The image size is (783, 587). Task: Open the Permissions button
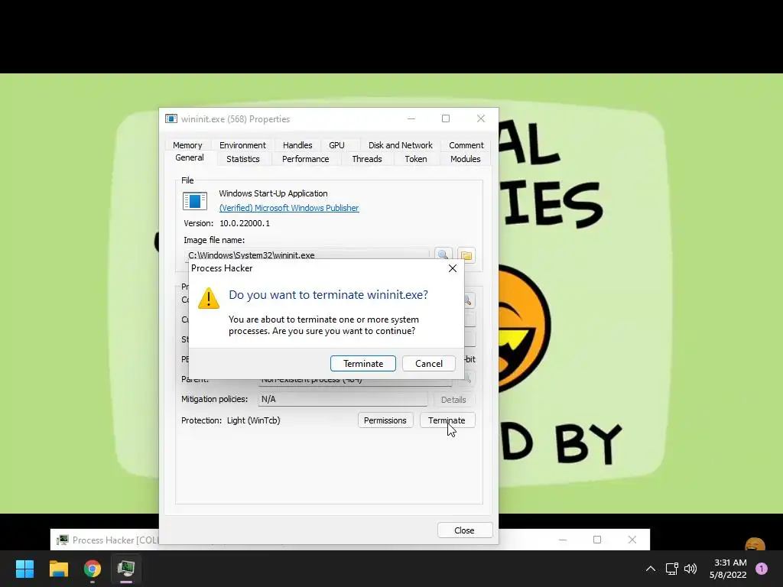[x=385, y=420]
